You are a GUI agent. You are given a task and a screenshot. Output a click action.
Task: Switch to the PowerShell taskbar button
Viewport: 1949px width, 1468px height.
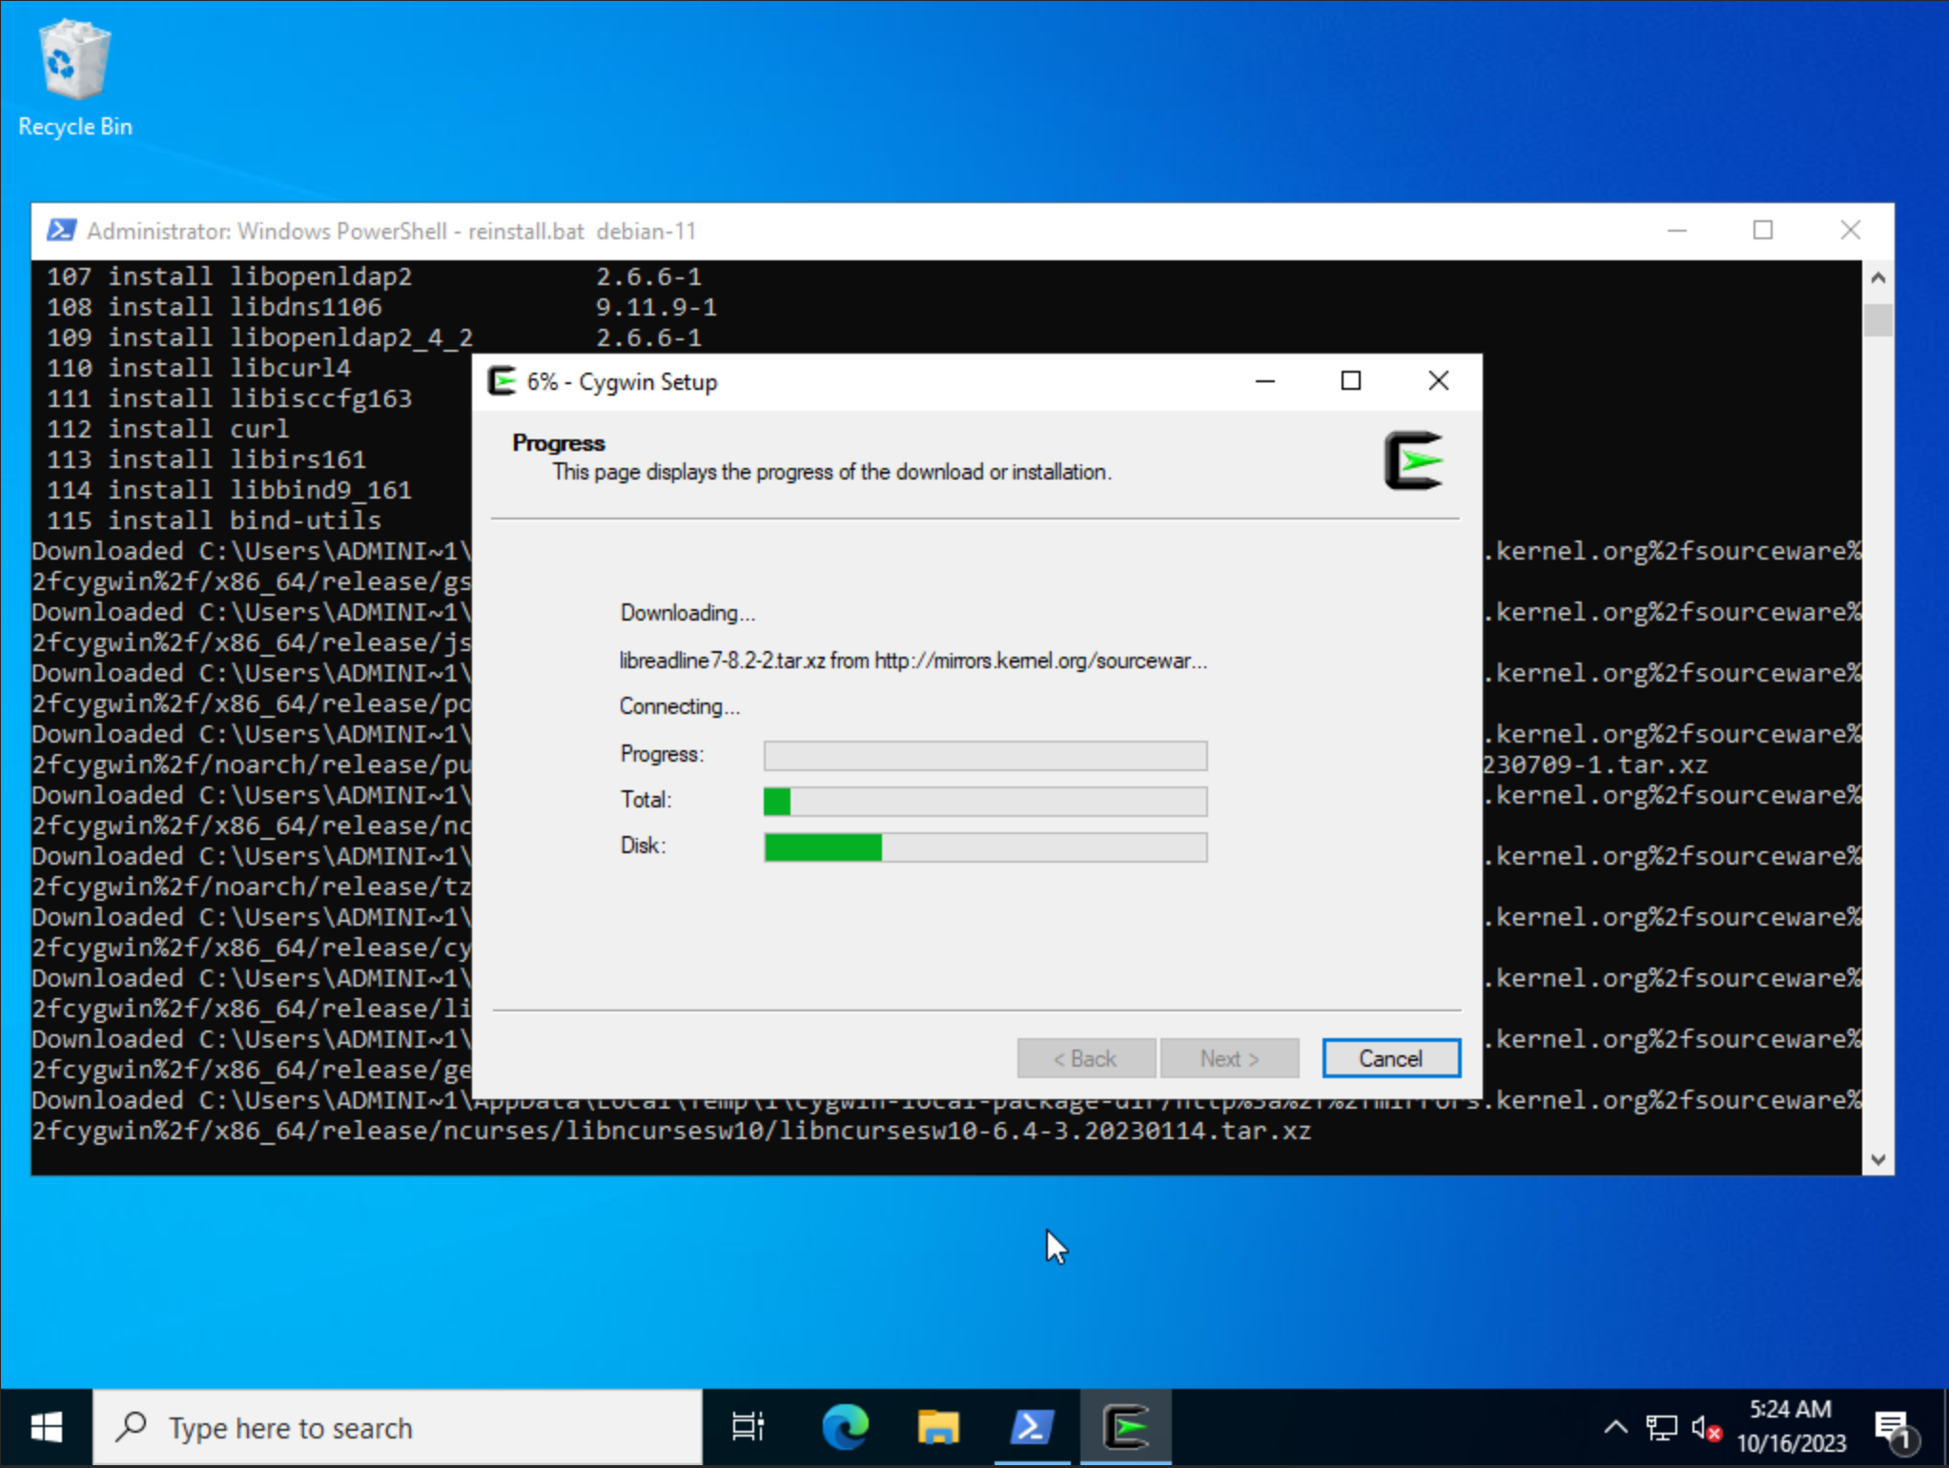click(x=1032, y=1427)
